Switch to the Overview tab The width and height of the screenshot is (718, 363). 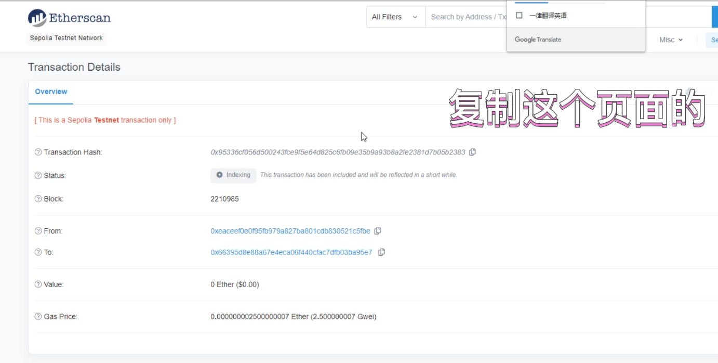[51, 92]
